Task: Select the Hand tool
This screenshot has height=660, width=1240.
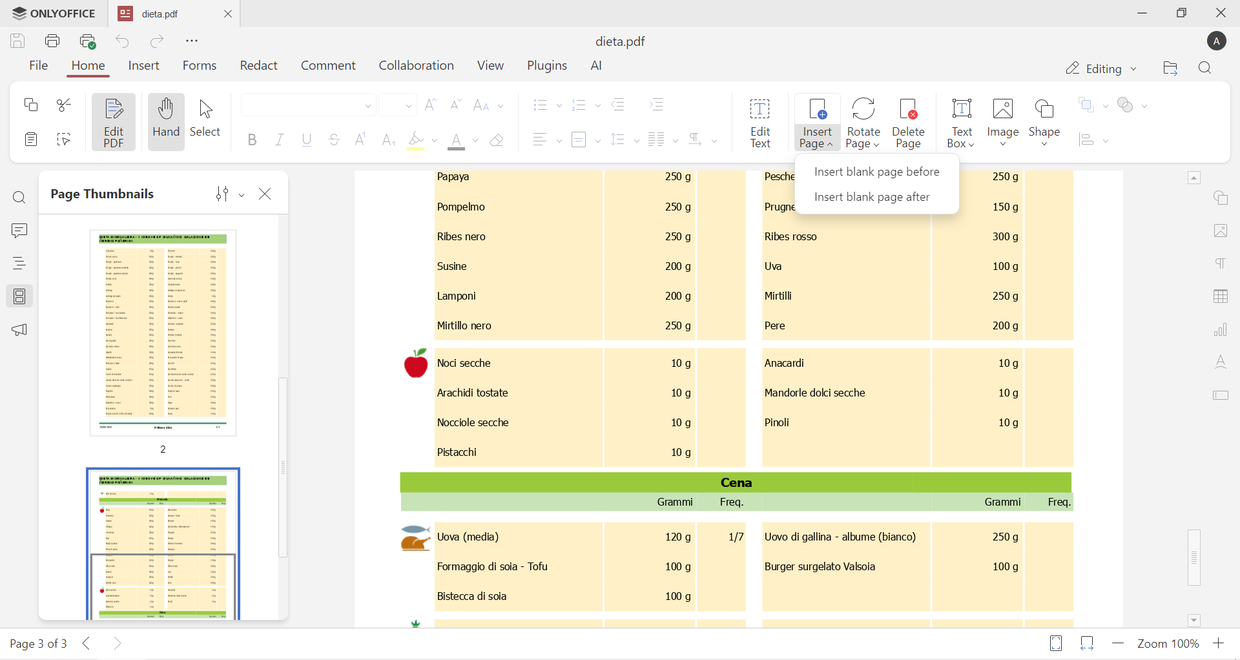Action: (166, 120)
